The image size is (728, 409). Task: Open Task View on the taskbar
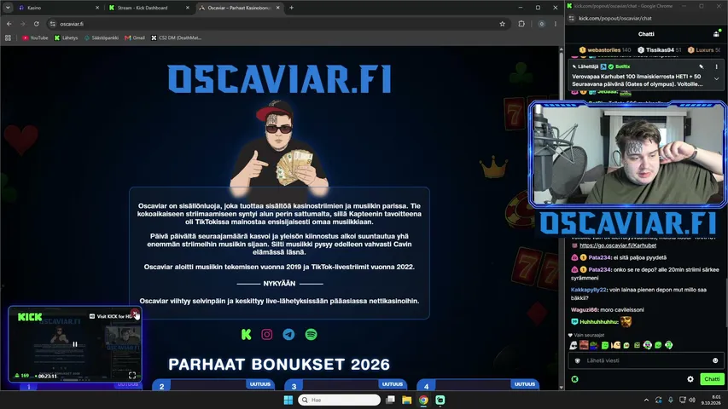point(391,400)
